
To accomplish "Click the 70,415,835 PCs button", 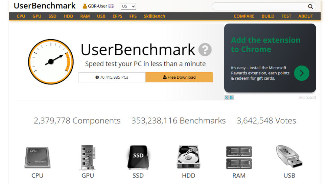I will click(x=112, y=77).
